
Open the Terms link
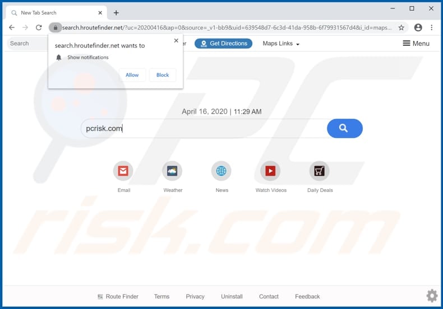coord(161,296)
